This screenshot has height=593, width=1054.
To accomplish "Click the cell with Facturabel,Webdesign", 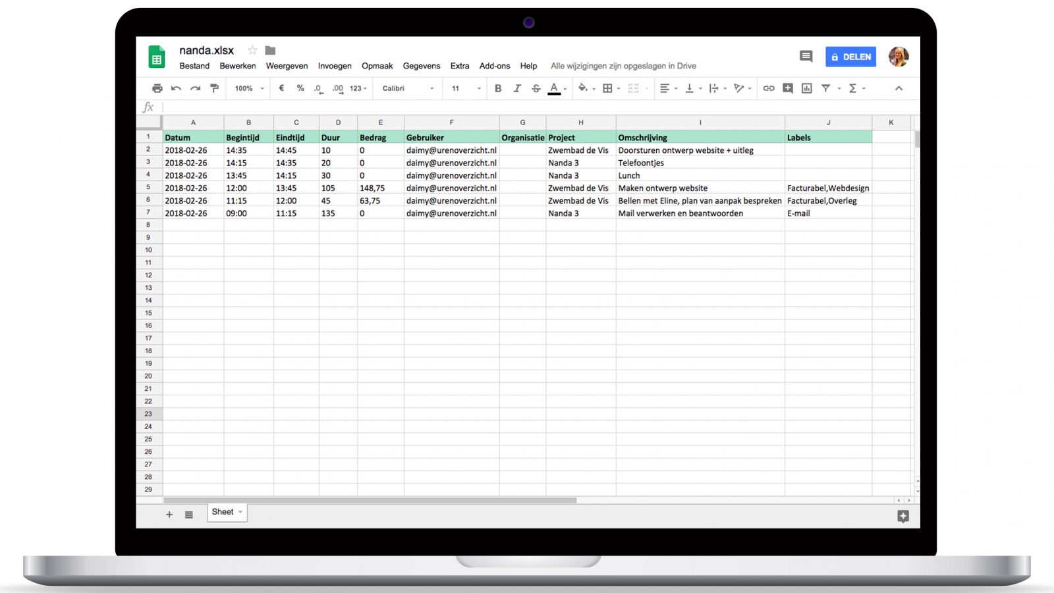I will (828, 188).
